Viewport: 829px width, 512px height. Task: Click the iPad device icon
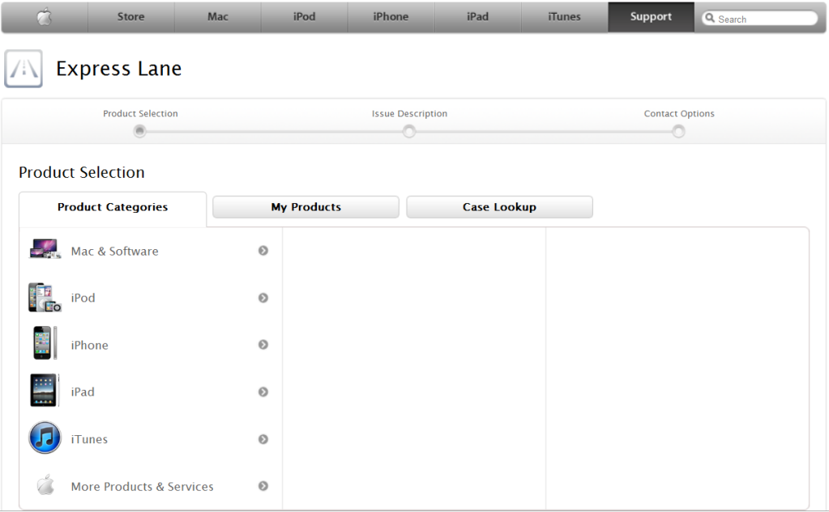[45, 390]
